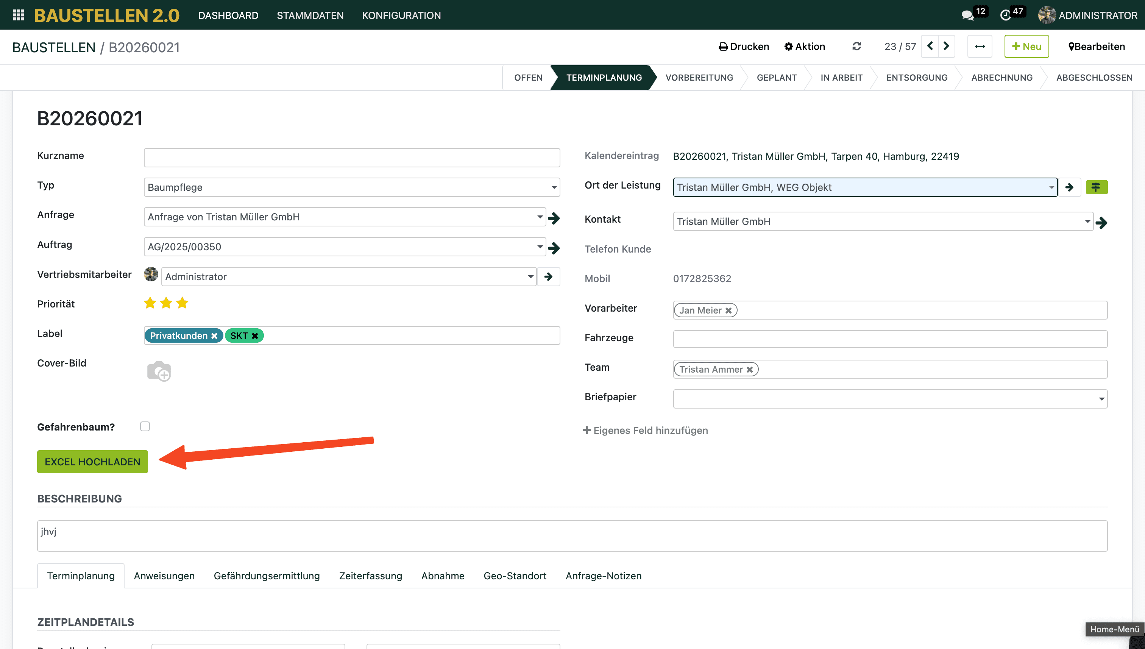Screen dimensions: 1145x649
Task: Switch to the Zeiterfassung tab
Action: pyautogui.click(x=370, y=576)
